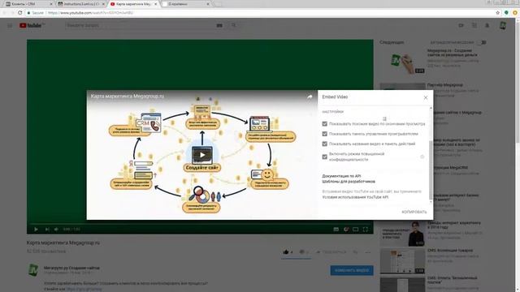Click the green browser extension icon
This screenshot has width=520, height=292.
click(x=506, y=13)
